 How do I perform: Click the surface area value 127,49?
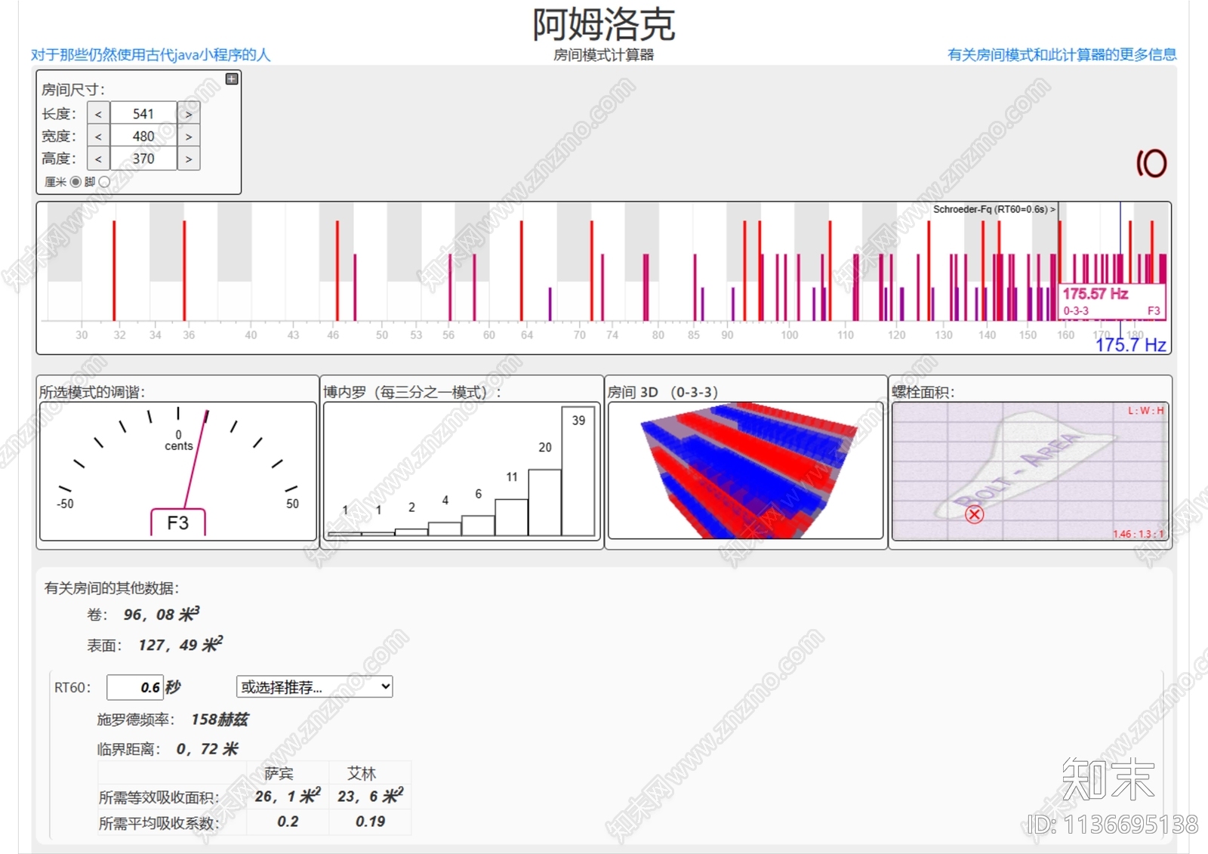pyautogui.click(x=180, y=645)
